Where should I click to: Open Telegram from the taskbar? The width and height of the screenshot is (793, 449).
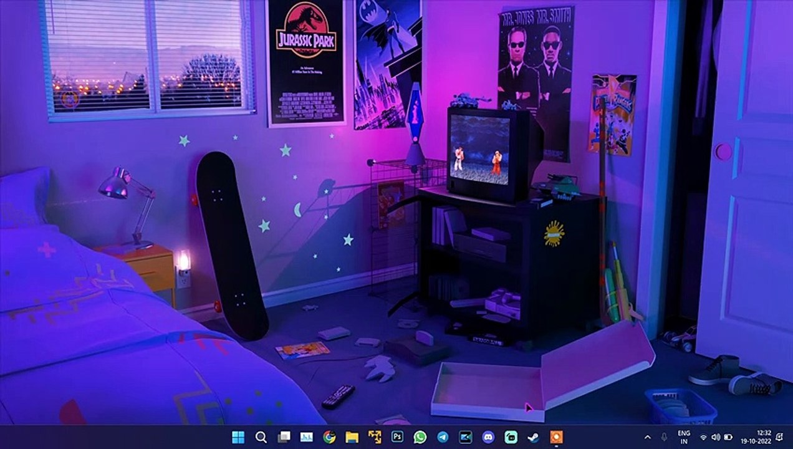[443, 437]
